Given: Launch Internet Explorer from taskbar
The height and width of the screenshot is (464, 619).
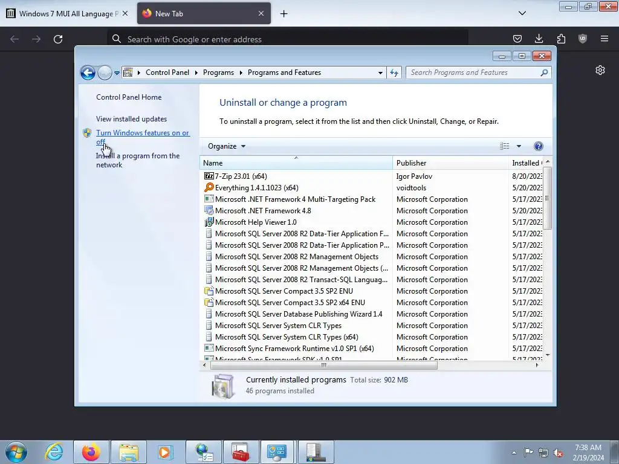Looking at the screenshot, I should [x=54, y=452].
